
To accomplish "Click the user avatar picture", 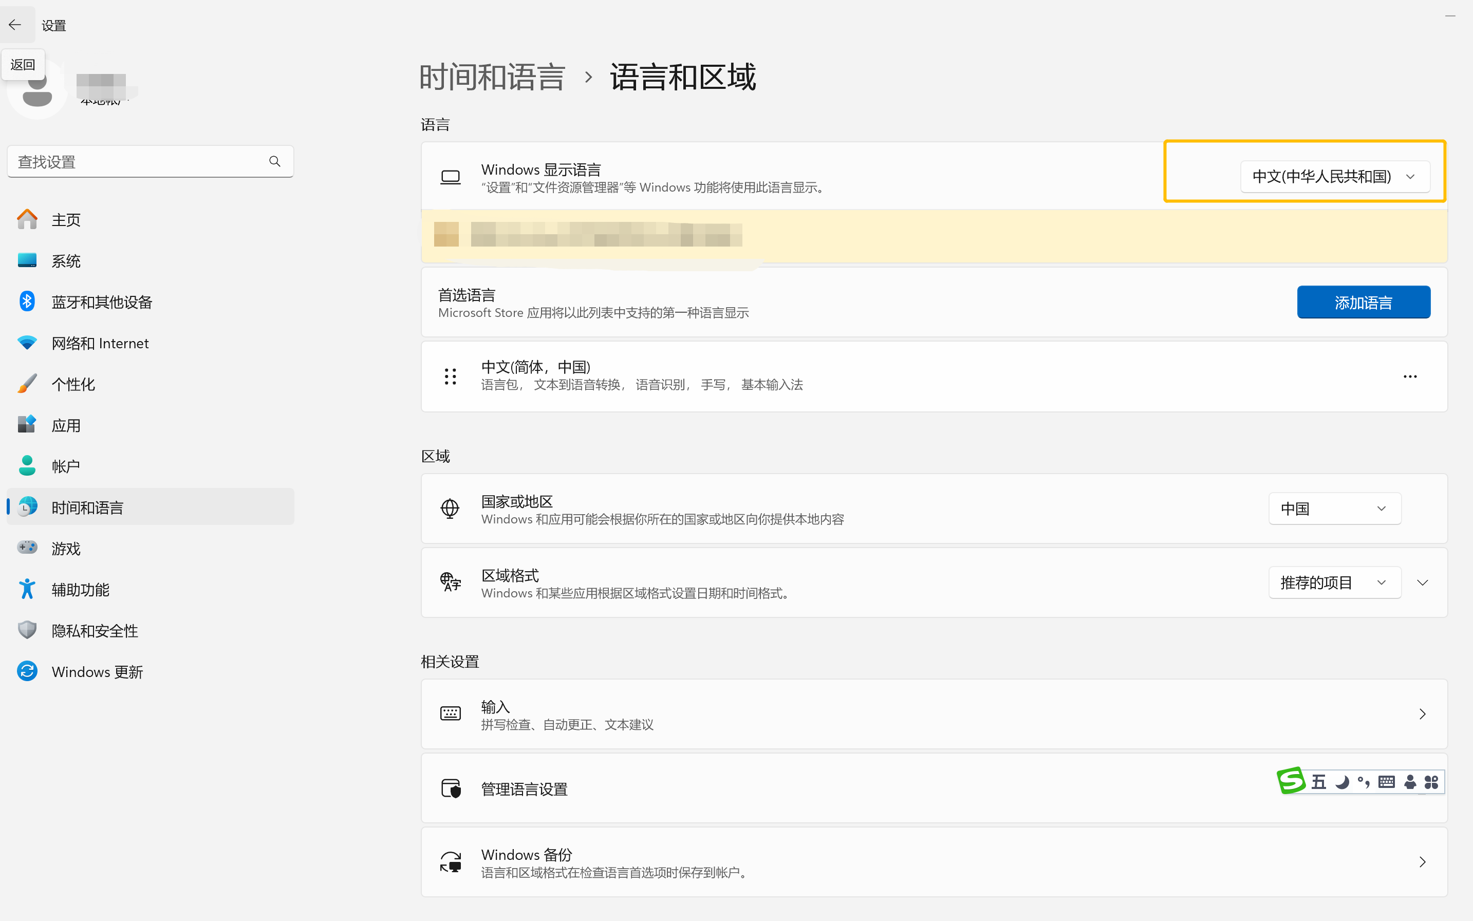I will pyautogui.click(x=37, y=89).
